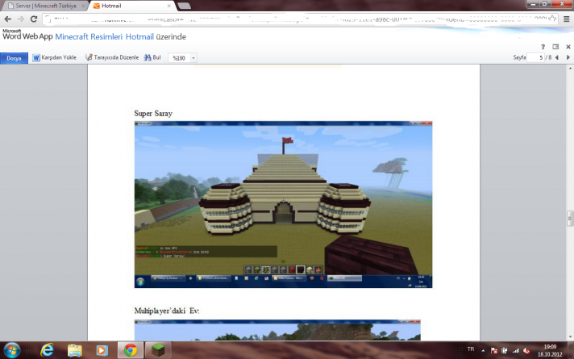Launch Internet Explorer from taskbar
The width and height of the screenshot is (574, 359).
click(47, 350)
